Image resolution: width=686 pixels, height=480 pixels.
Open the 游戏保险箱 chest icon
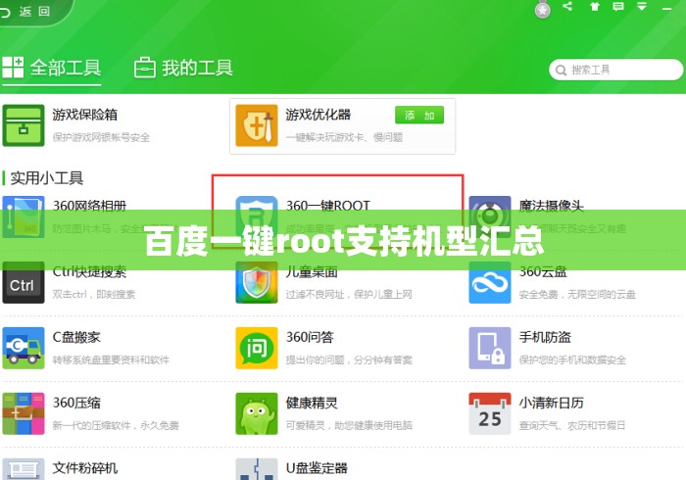[x=24, y=125]
